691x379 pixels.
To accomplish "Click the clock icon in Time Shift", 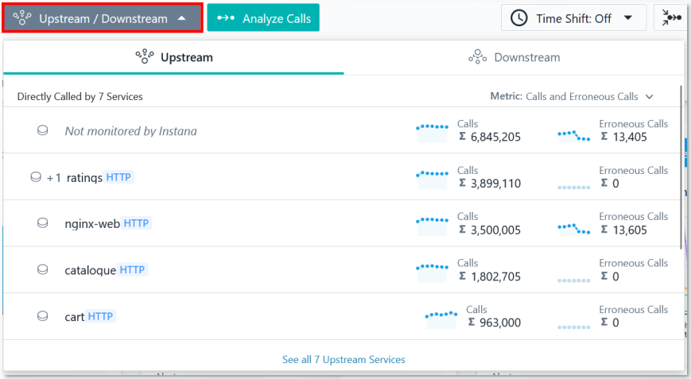I will click(518, 18).
